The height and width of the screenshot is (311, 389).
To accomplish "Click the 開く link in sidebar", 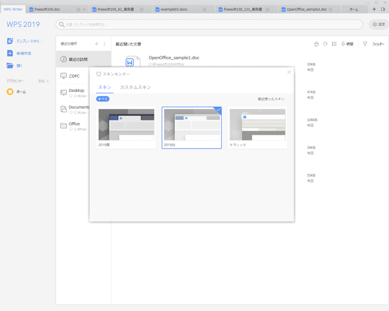I will (x=19, y=65).
